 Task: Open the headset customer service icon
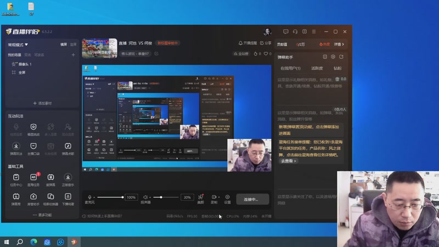[x=295, y=32]
